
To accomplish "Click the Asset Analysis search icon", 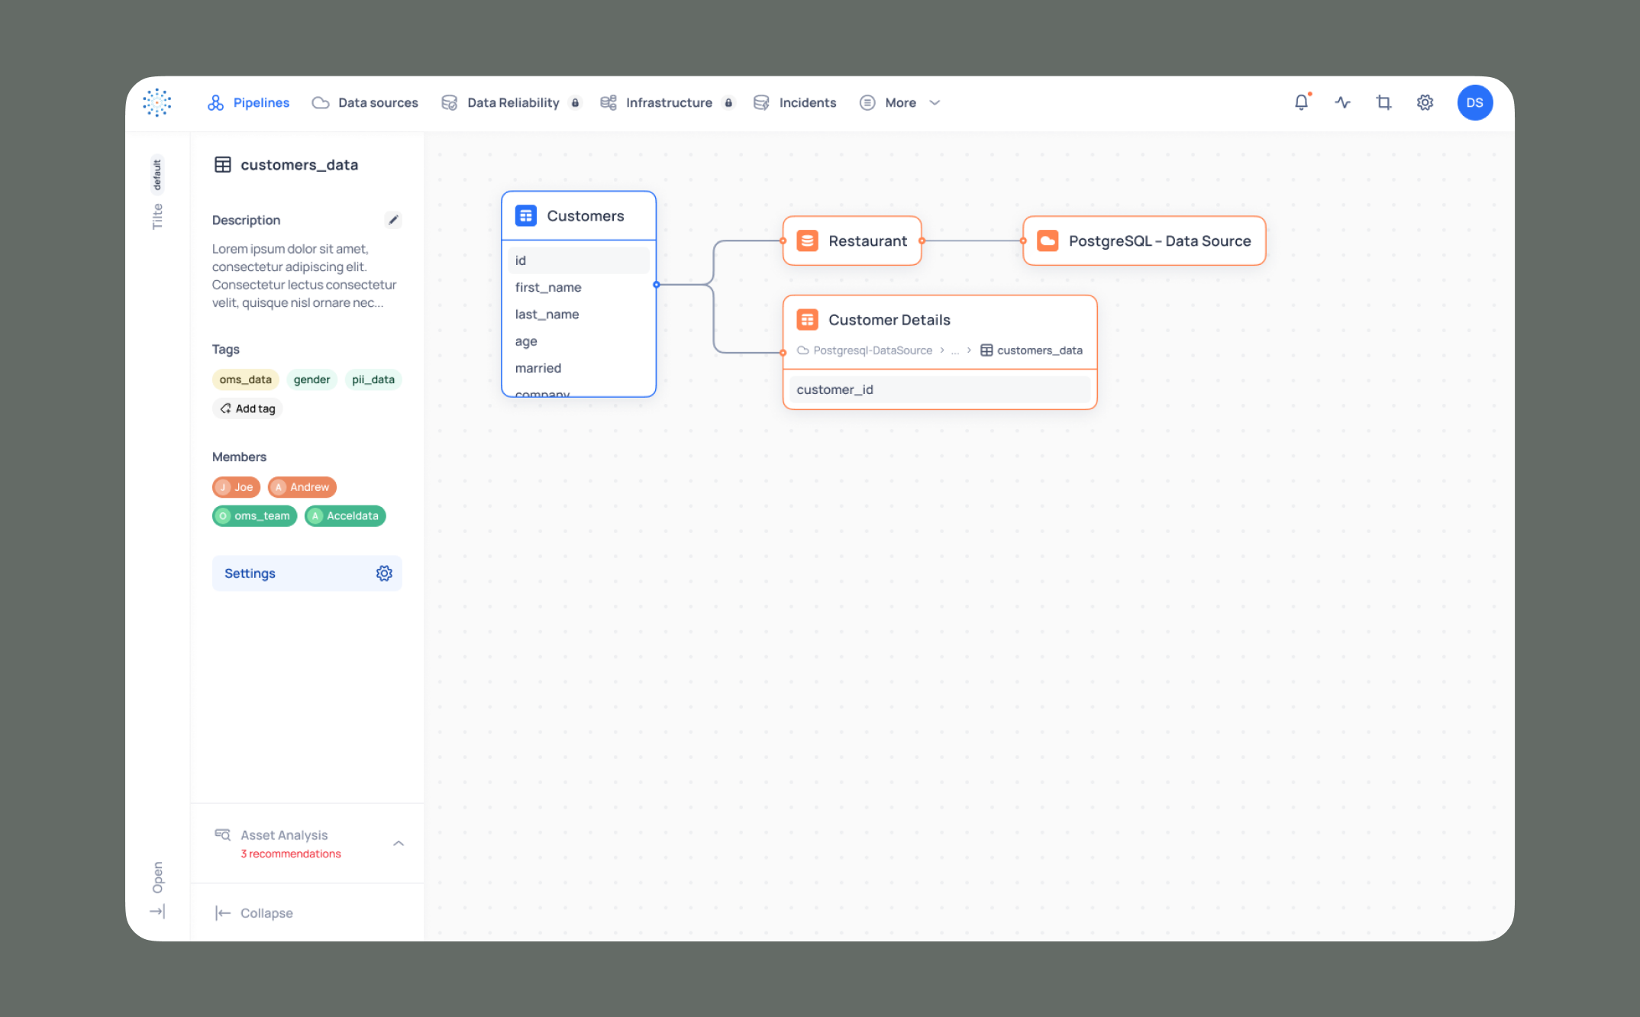I will (x=222, y=835).
